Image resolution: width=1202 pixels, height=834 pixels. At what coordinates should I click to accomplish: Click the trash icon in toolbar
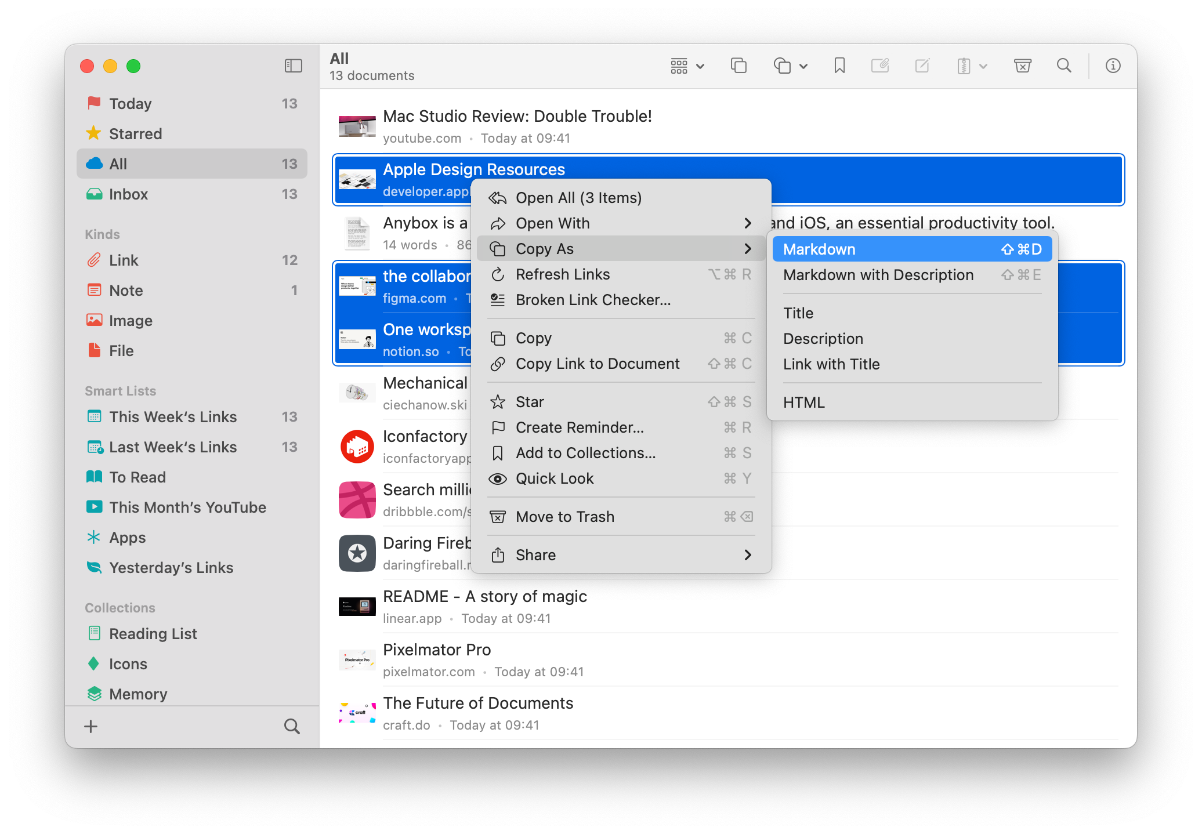point(1022,66)
